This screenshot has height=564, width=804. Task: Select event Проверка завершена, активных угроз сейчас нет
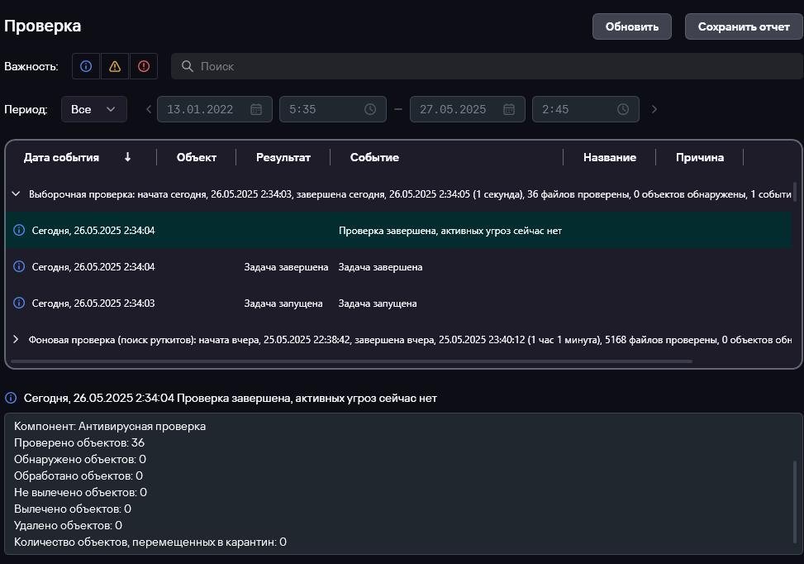(450, 231)
